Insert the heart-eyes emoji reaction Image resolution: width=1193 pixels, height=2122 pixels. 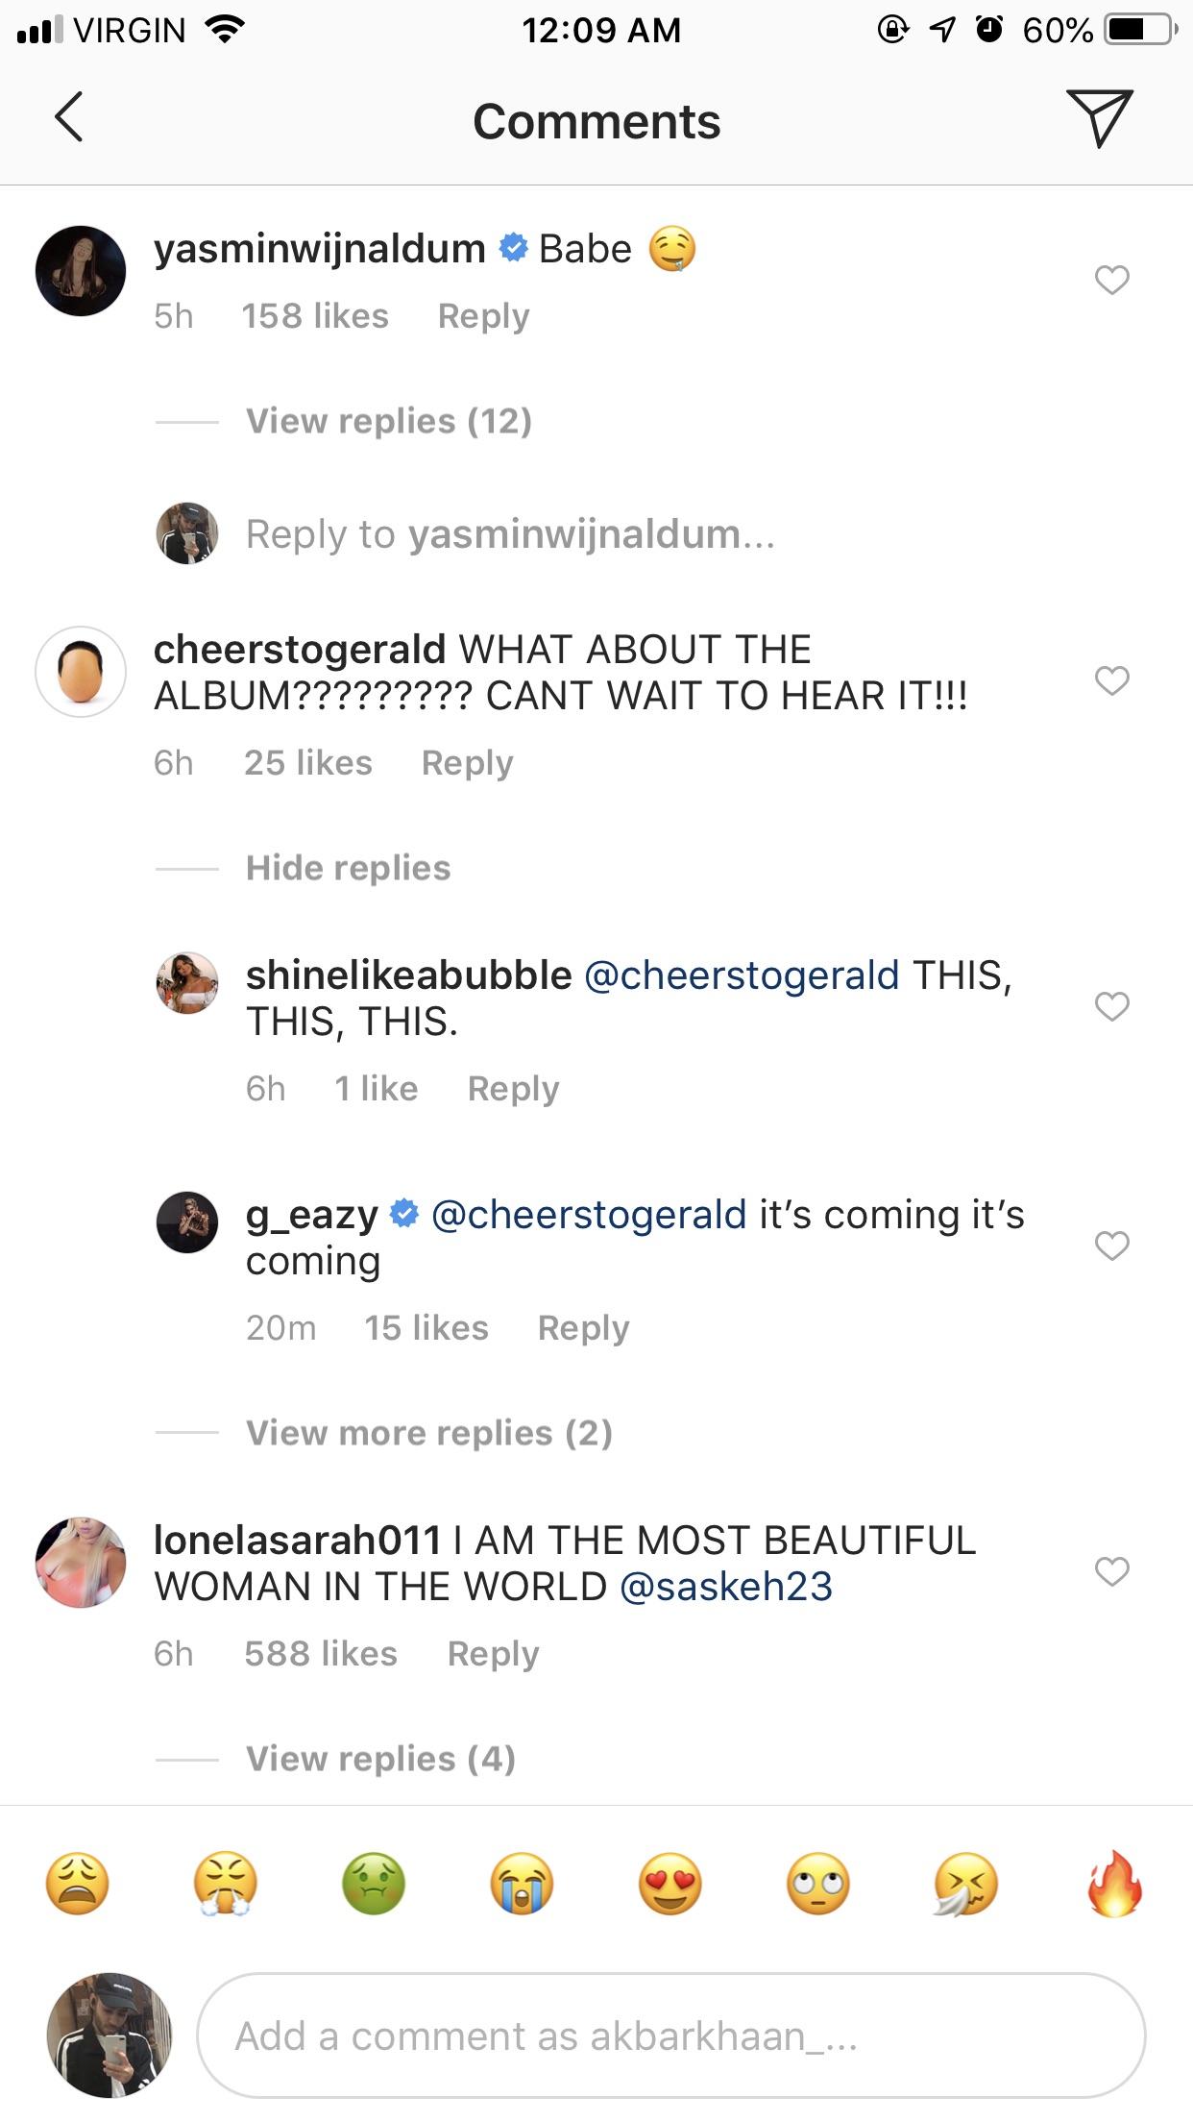pyautogui.click(x=670, y=1886)
